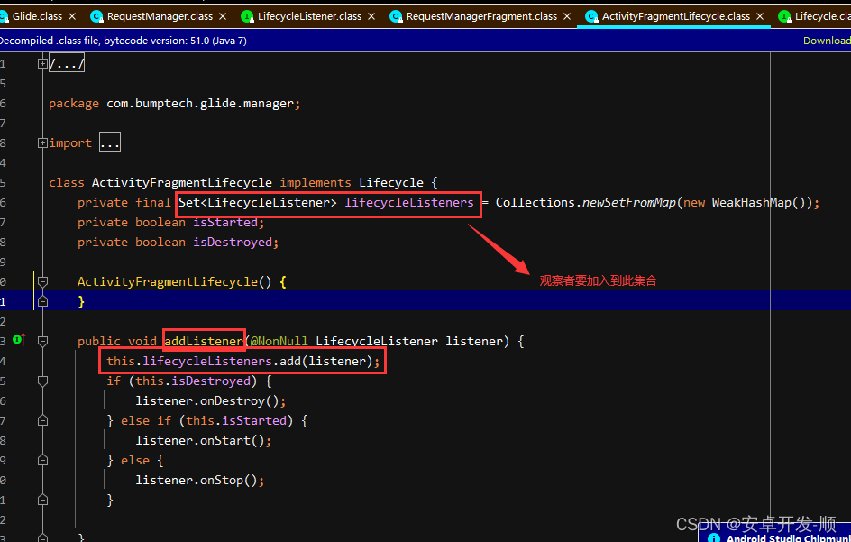The image size is (851, 542).
Task: Click the Download sources link in banner
Action: pos(826,41)
